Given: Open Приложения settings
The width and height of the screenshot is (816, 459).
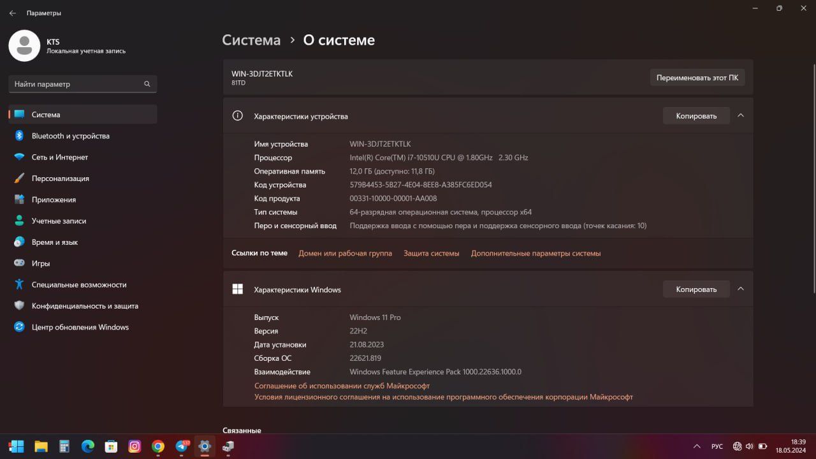Looking at the screenshot, I should (83, 200).
